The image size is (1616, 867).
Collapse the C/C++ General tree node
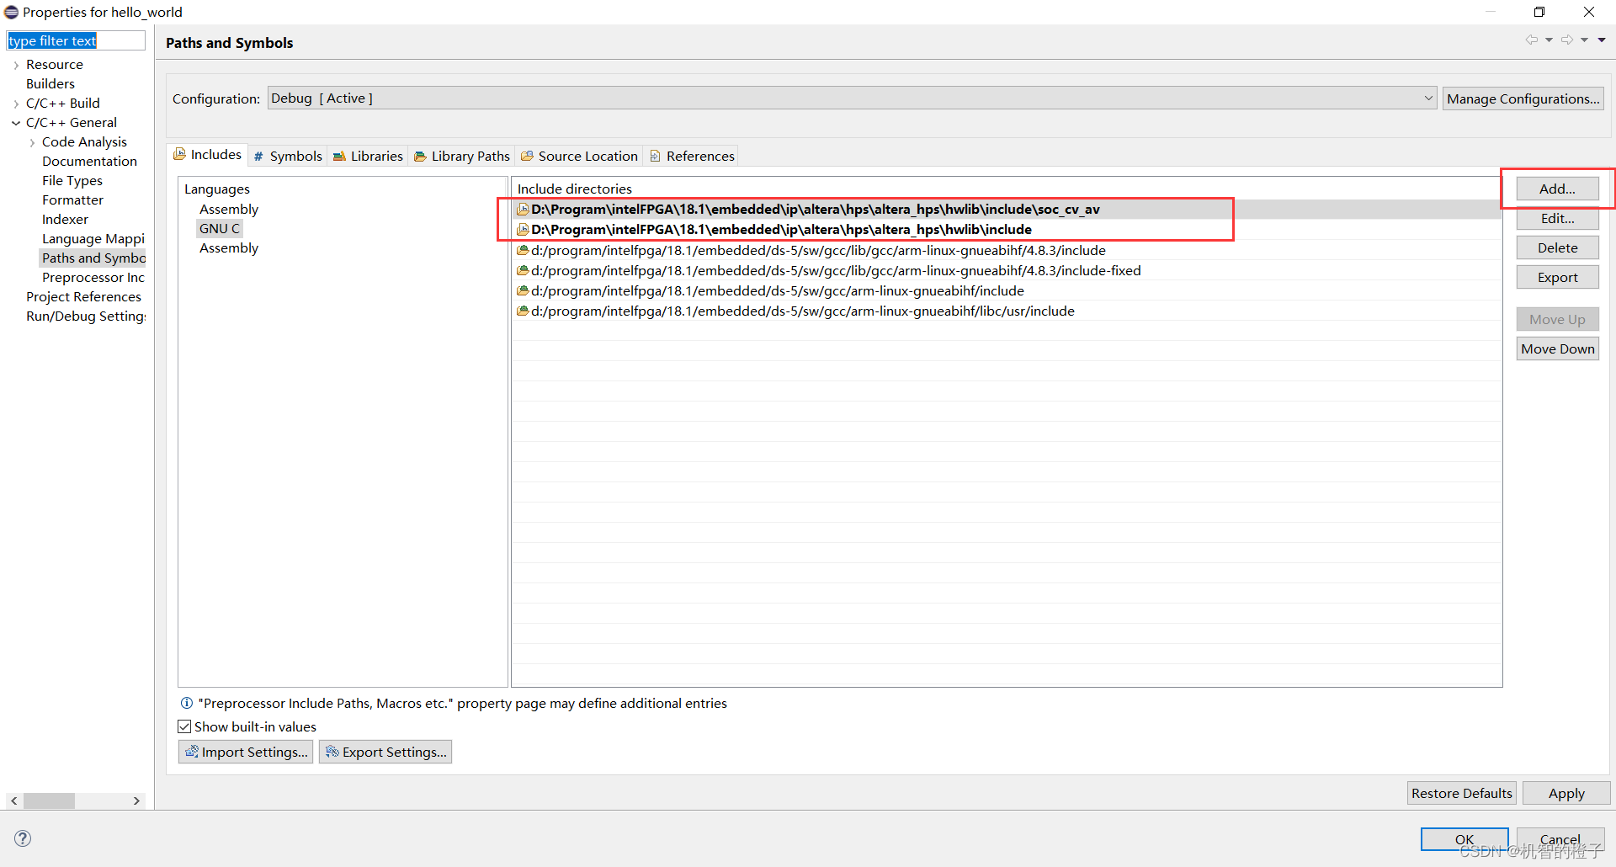(x=16, y=123)
